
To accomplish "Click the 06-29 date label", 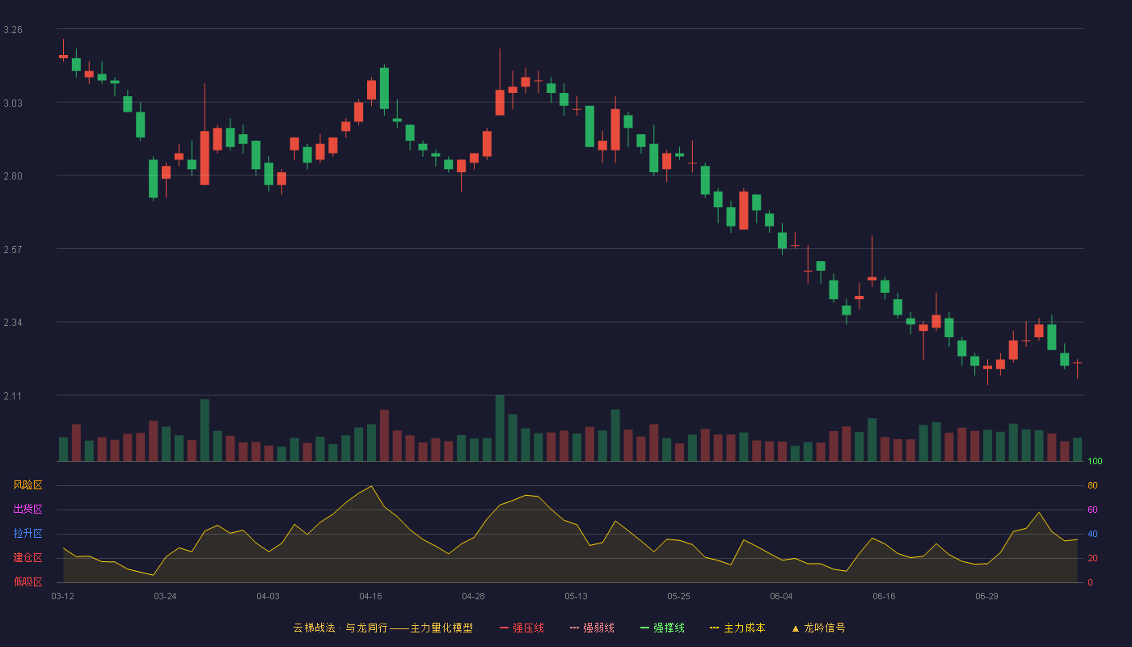I will pos(986,596).
